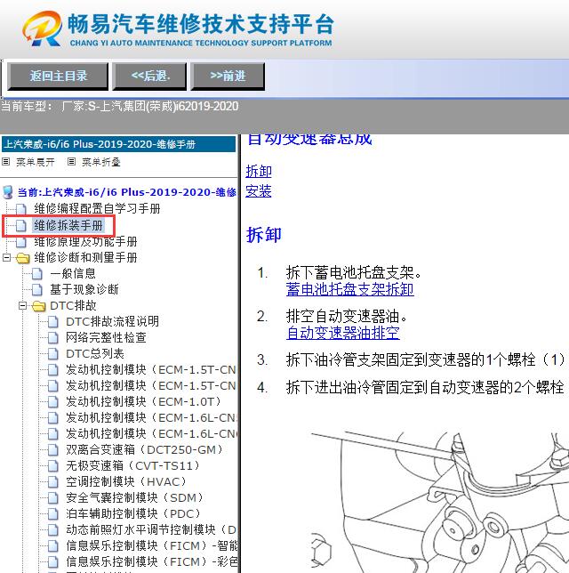569x573 pixels.
Task: Open the 自动变速器油排空 link
Action: pyautogui.click(x=343, y=333)
